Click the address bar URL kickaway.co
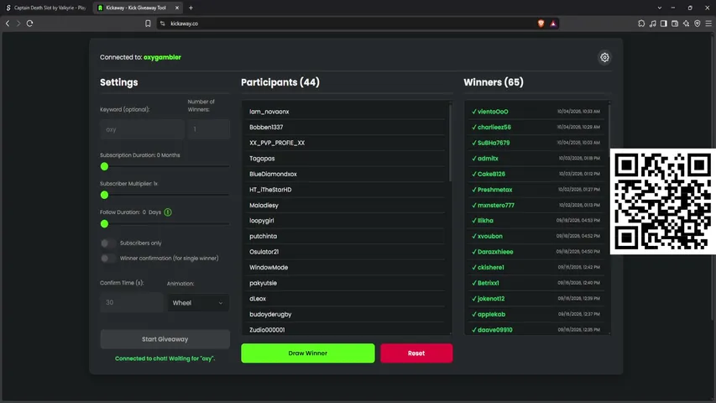The height and width of the screenshot is (403, 716). point(185,24)
